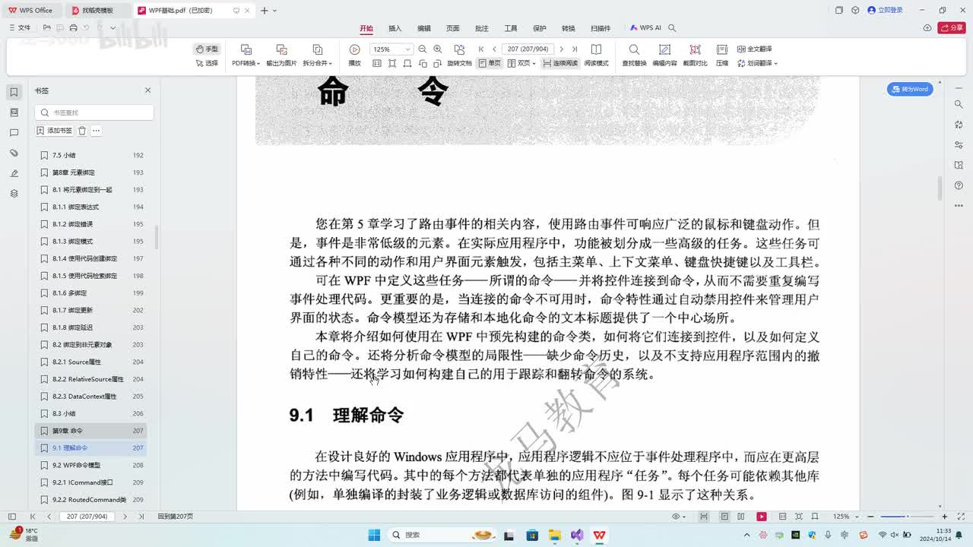The image size is (973, 547).
Task: Open the 拆分合并 split-merge dropdown
Action: coord(318,55)
